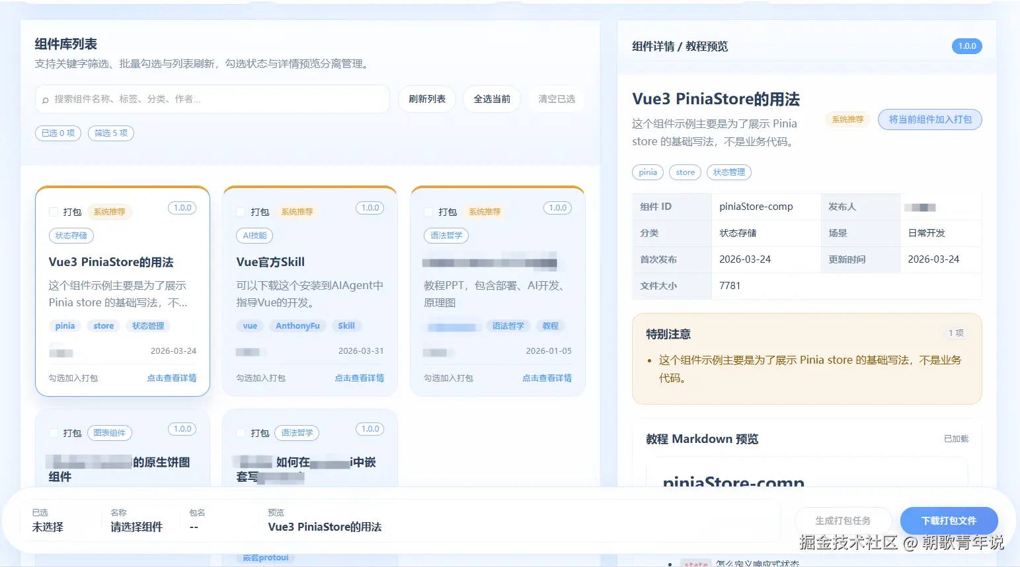The width and height of the screenshot is (1020, 567).
Task: Focus the component search input field
Action: (212, 99)
